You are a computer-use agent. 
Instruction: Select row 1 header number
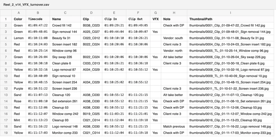pos(6,19)
